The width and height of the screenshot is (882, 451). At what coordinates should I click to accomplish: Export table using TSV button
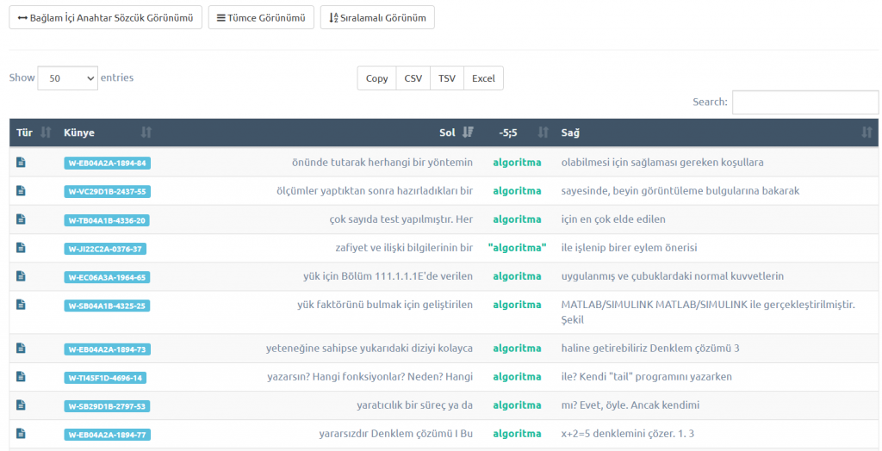click(446, 78)
